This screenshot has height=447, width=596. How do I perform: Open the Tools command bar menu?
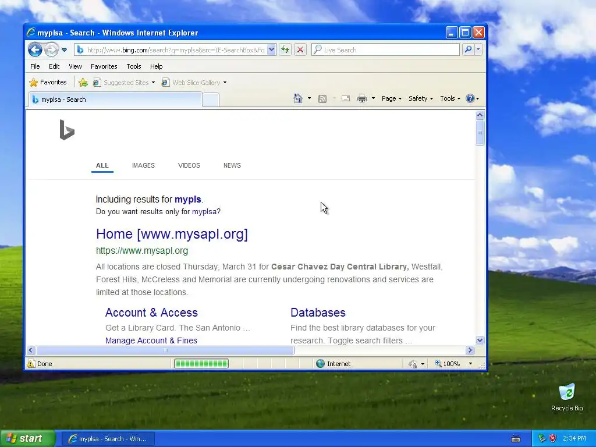(x=450, y=98)
